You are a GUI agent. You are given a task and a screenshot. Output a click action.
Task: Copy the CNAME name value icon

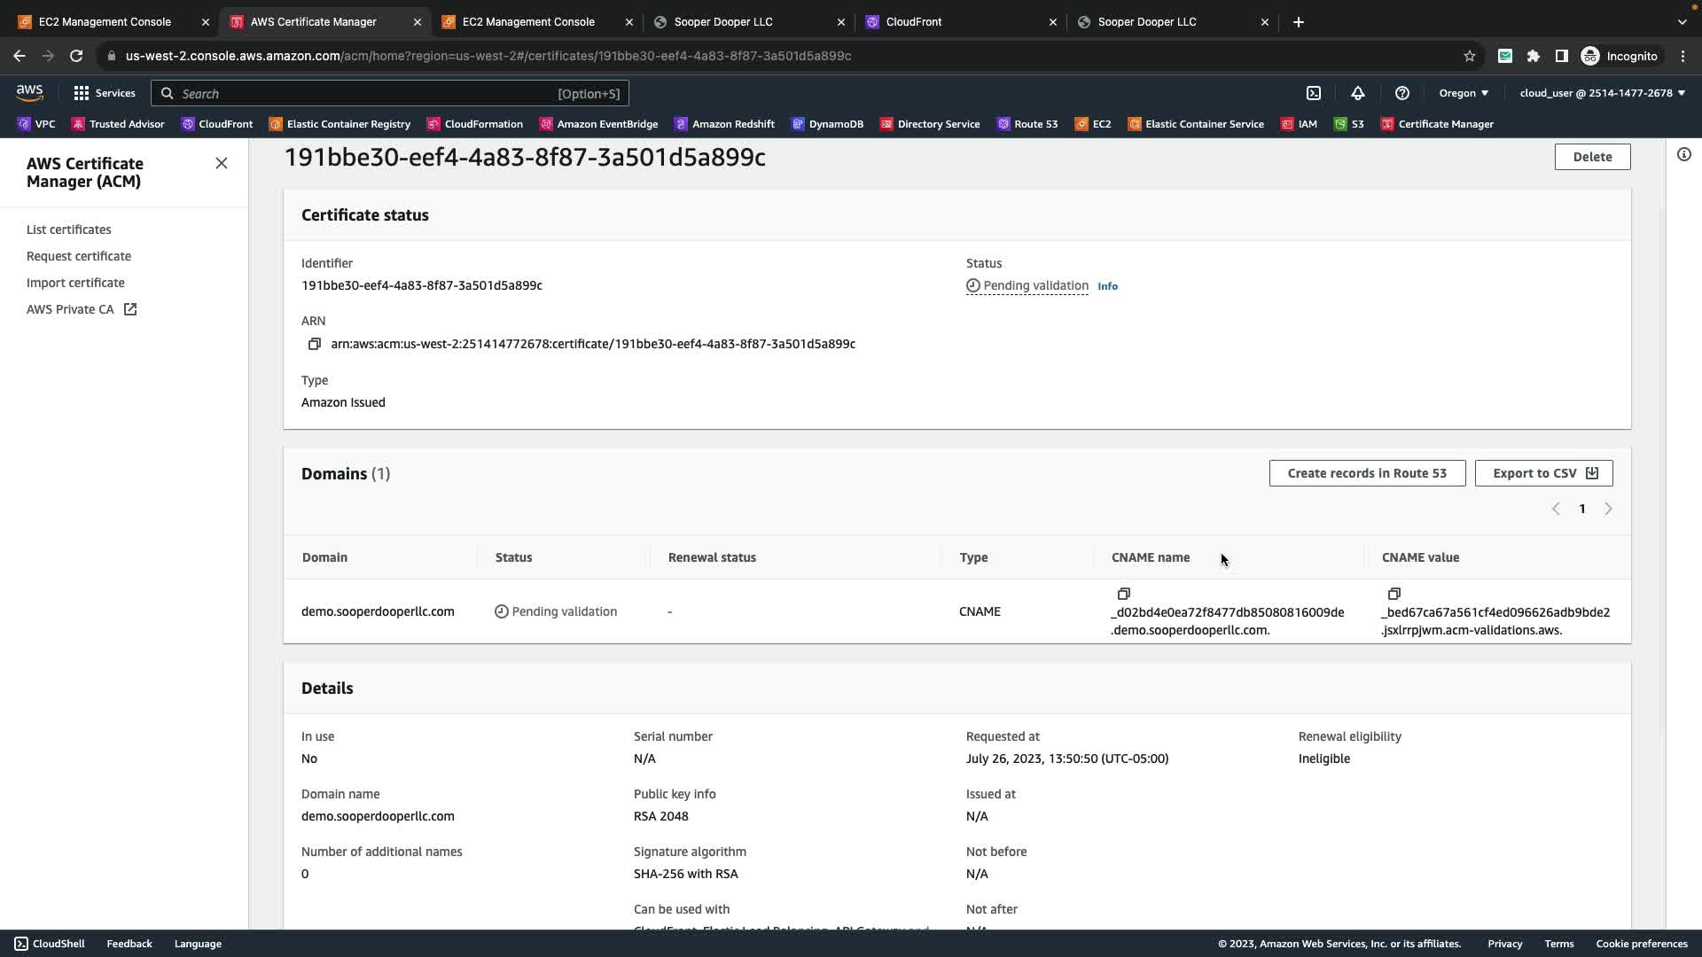coord(1123,594)
